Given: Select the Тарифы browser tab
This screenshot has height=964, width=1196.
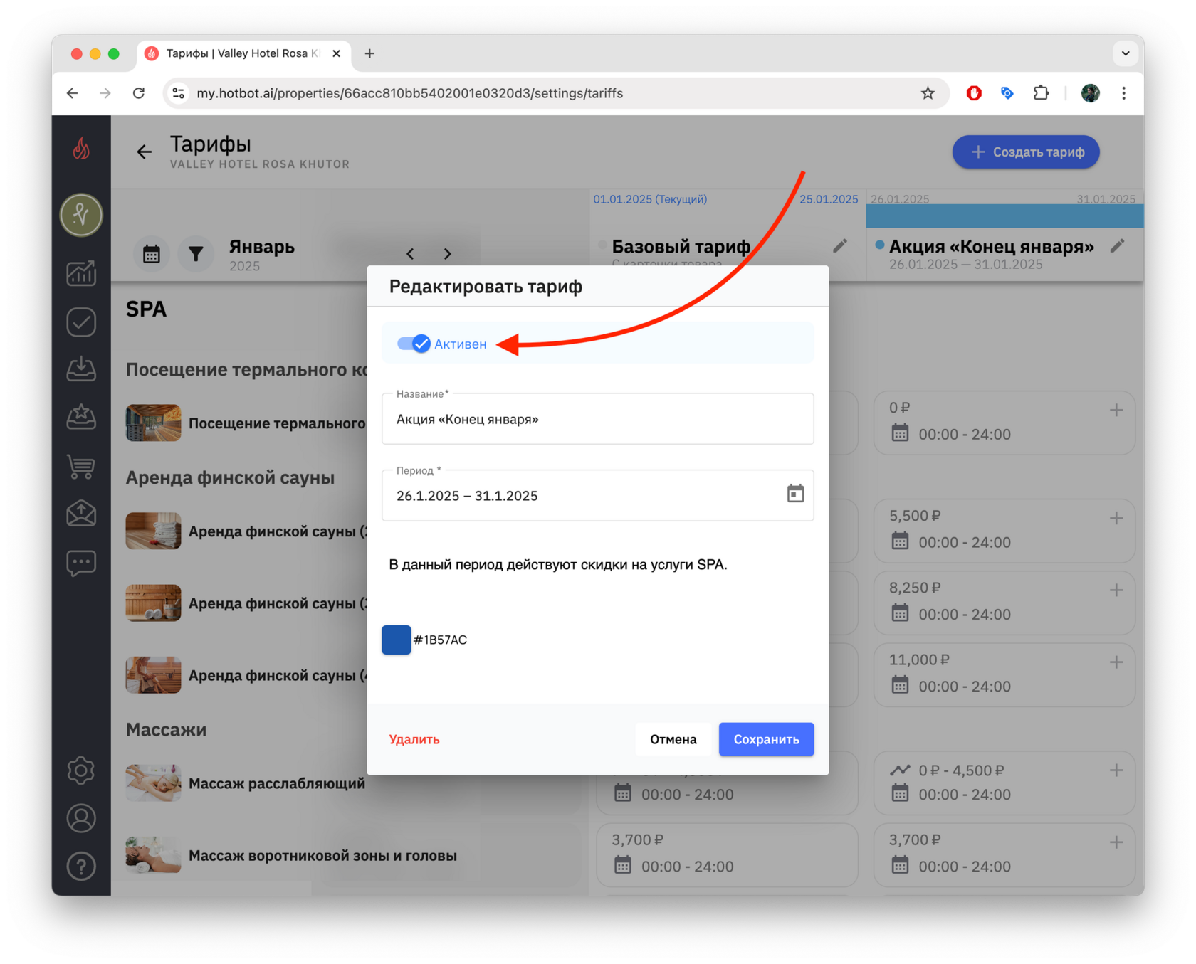Looking at the screenshot, I should (x=243, y=53).
